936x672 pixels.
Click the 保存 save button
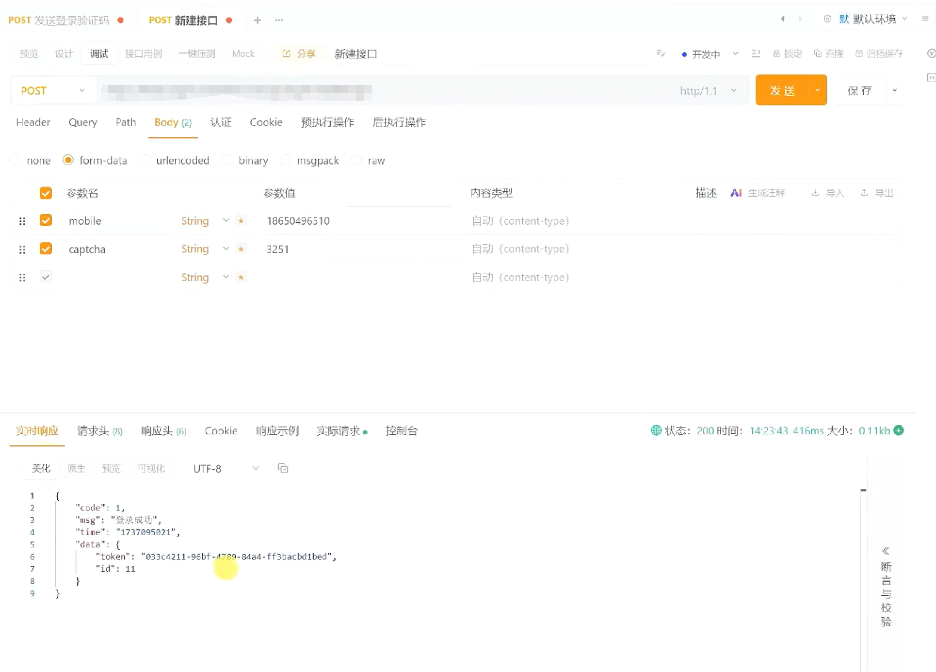pyautogui.click(x=859, y=90)
